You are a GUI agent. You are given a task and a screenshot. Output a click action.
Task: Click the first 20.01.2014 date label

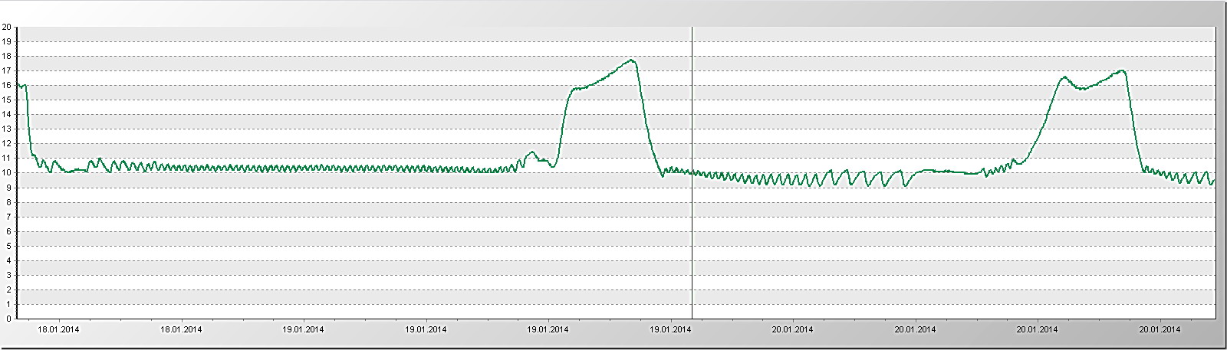click(792, 330)
